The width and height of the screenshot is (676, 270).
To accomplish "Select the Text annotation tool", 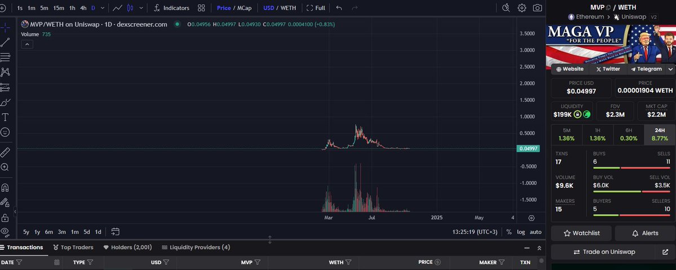I will coord(5,117).
